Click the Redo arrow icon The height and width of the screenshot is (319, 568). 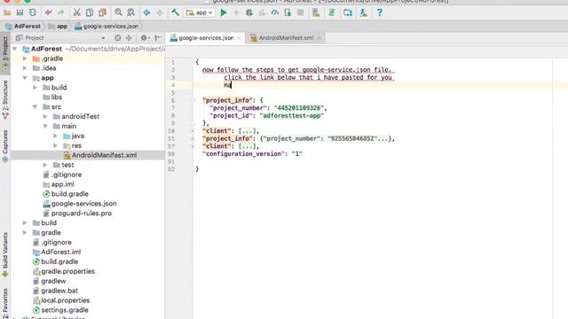coord(61,12)
